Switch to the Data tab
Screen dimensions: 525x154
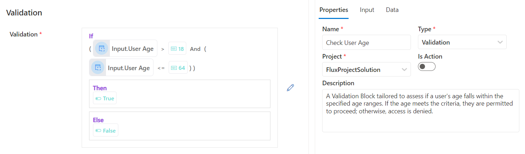pos(392,10)
